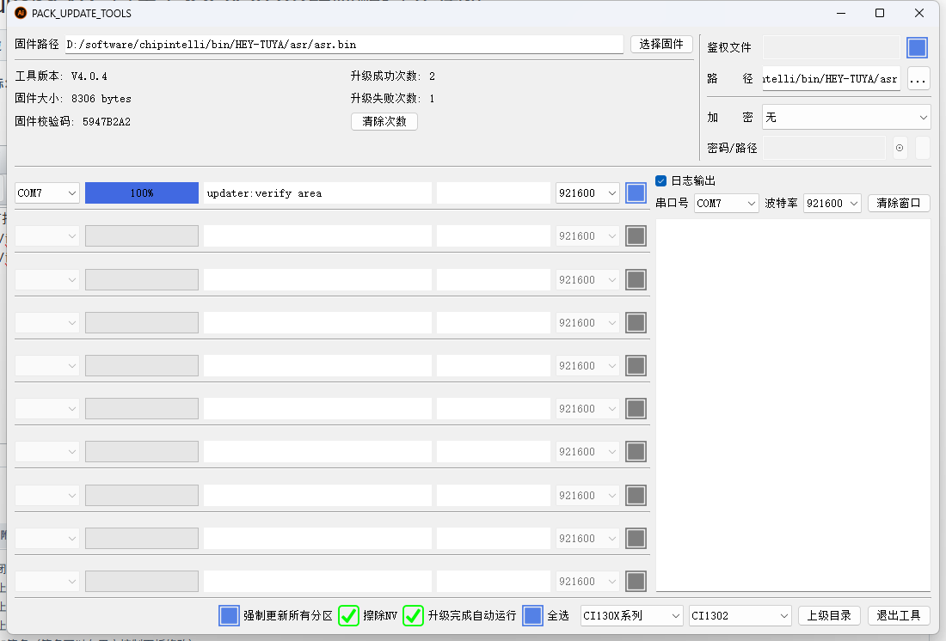The image size is (946, 641).
Task: Click 选择固件 button
Action: click(661, 44)
